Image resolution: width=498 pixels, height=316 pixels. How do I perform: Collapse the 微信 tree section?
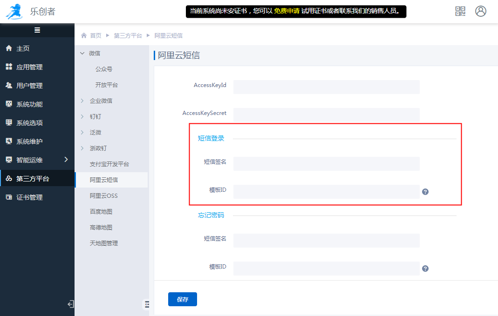(82, 54)
